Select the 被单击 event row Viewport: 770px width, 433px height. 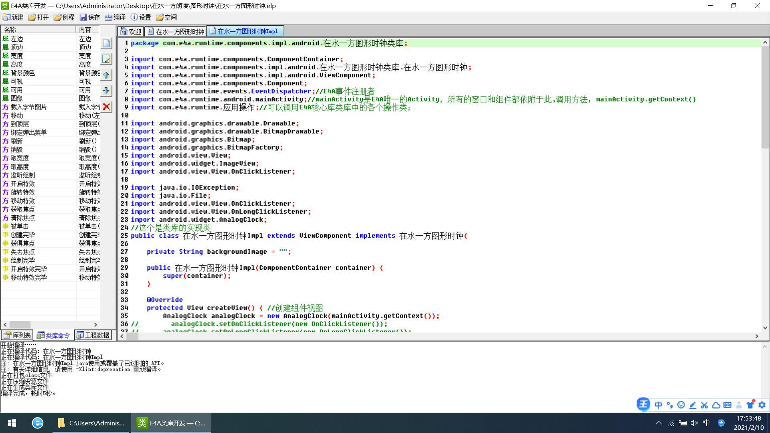50,226
